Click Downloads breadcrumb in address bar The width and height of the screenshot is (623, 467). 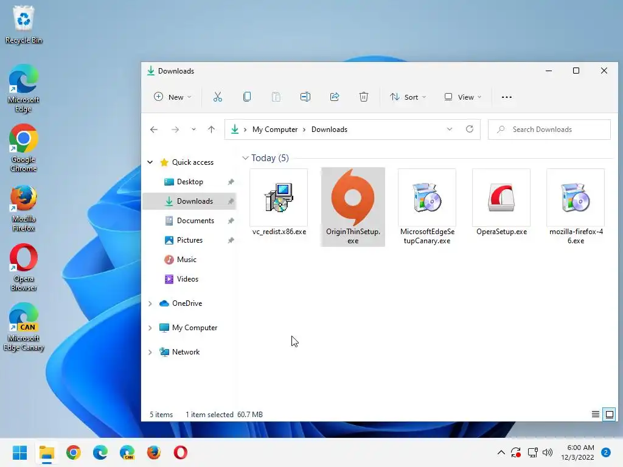pyautogui.click(x=329, y=130)
